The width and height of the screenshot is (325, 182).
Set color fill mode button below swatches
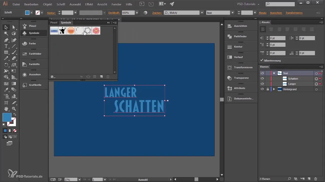[5, 131]
